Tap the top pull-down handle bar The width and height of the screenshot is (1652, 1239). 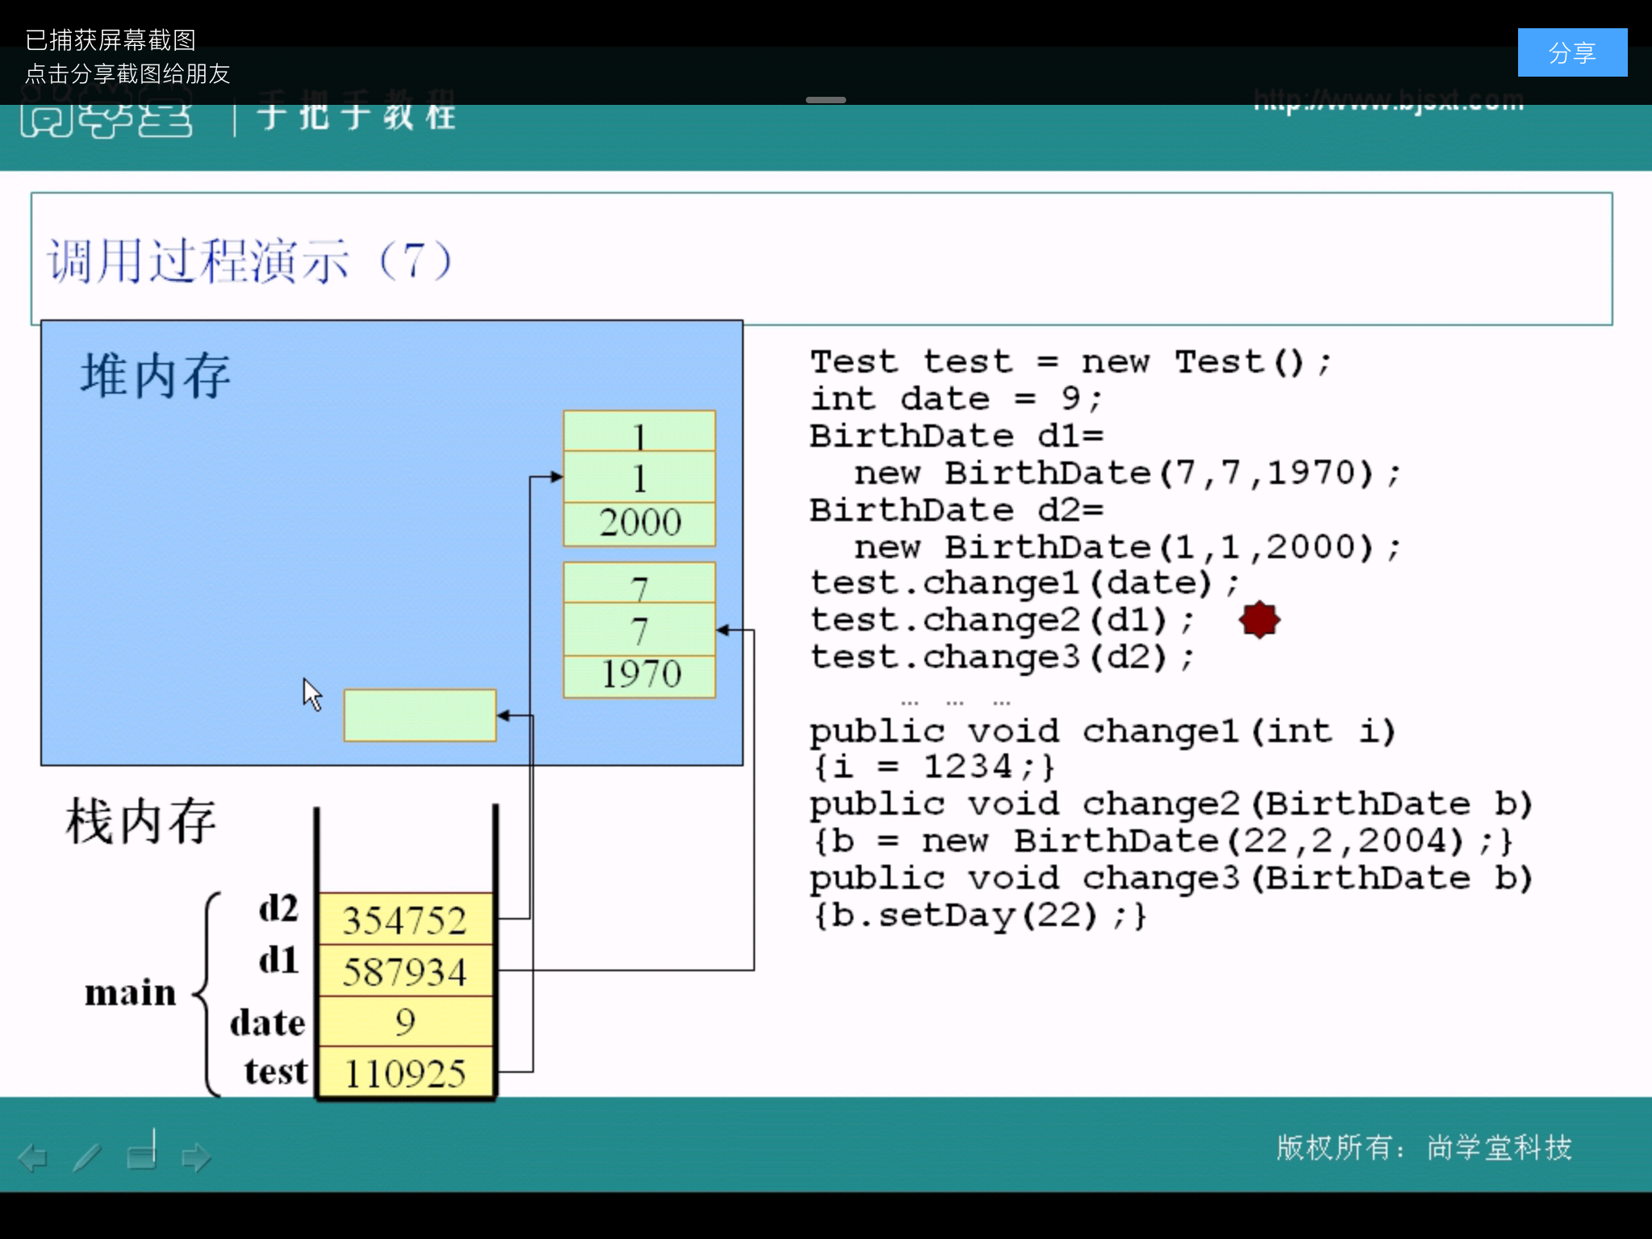click(825, 100)
